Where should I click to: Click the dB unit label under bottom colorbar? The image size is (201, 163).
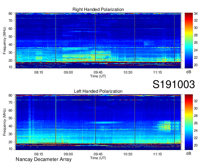189,154
